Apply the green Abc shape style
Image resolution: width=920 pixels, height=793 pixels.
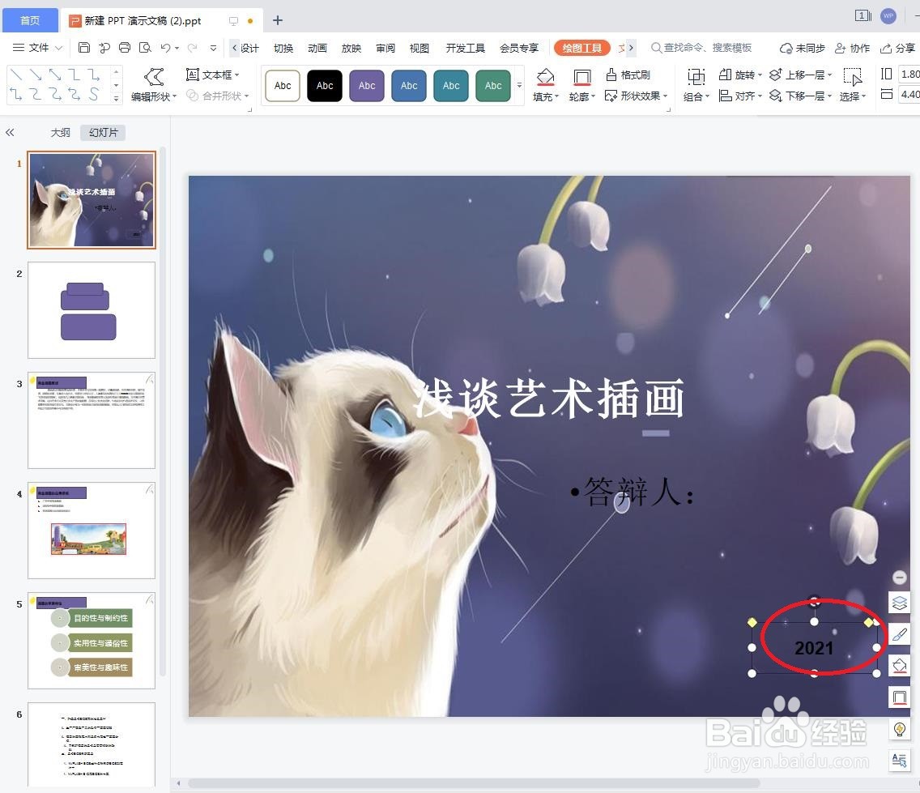493,86
